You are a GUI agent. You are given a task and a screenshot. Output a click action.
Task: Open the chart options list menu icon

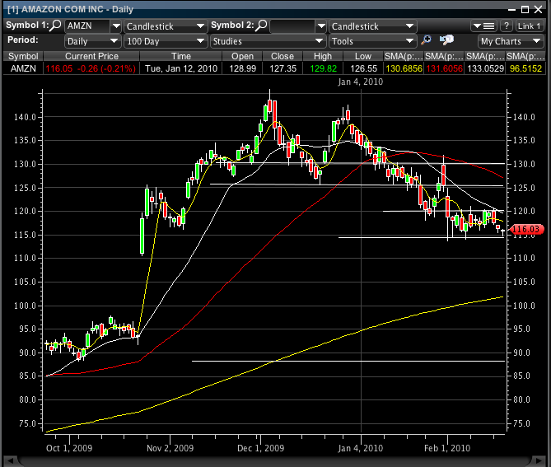[488, 26]
